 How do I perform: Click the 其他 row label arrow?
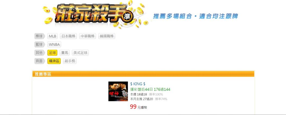[x=39, y=53]
